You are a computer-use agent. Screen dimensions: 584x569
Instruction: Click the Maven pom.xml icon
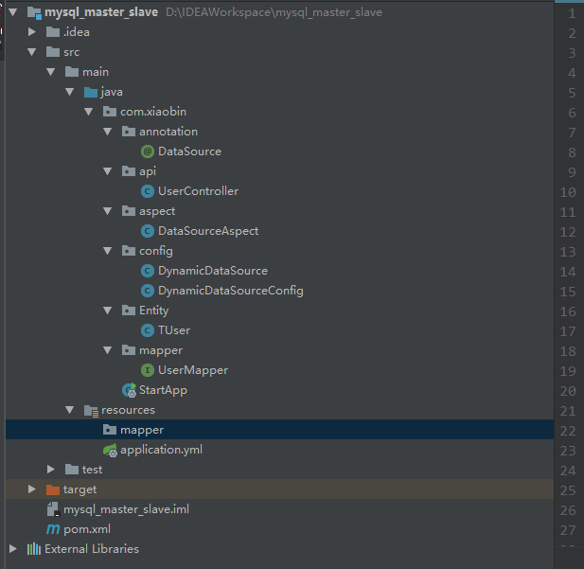tap(53, 529)
